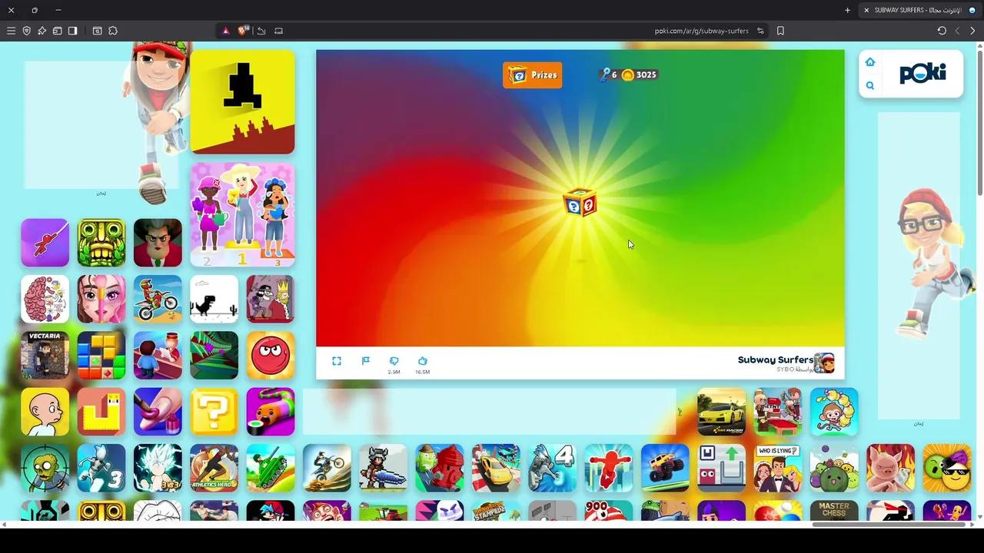Open the makeup girl face game
Viewport: 984px width, 553px height.
click(x=101, y=299)
